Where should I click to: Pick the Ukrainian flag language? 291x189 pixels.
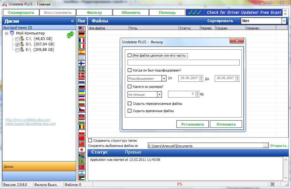point(82,92)
